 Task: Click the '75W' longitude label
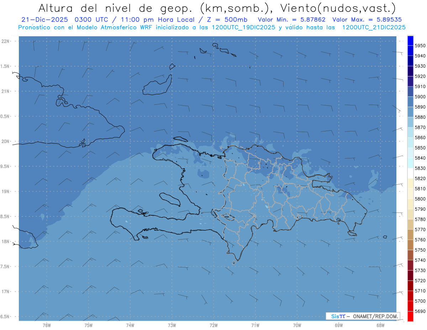click(89, 325)
